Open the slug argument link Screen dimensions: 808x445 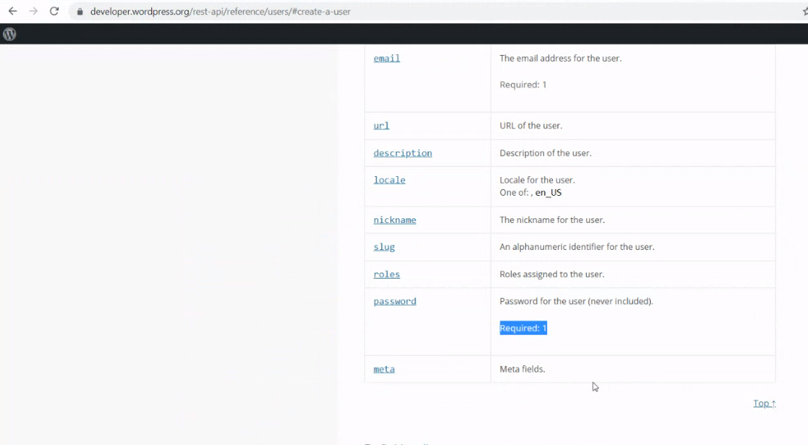(x=384, y=247)
